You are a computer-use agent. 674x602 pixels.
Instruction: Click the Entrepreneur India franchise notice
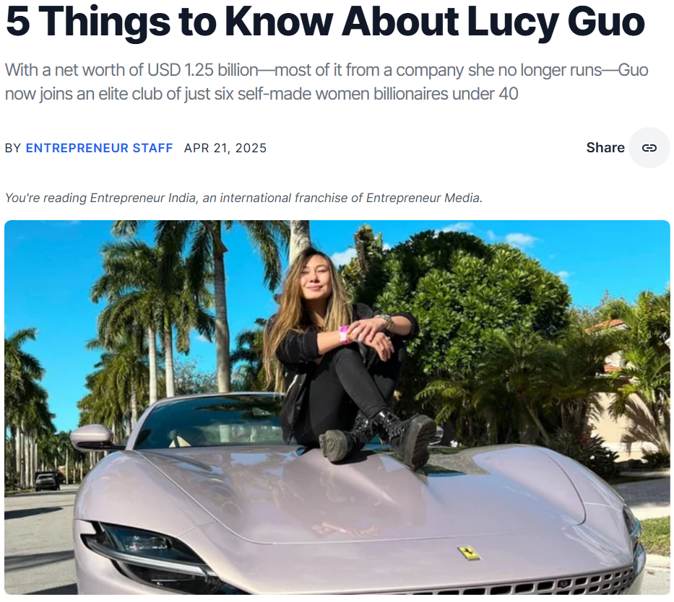coord(243,198)
